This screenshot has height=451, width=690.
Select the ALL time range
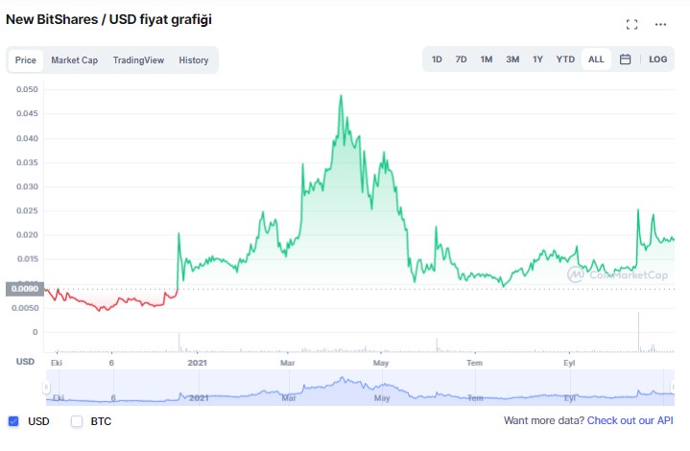click(596, 59)
